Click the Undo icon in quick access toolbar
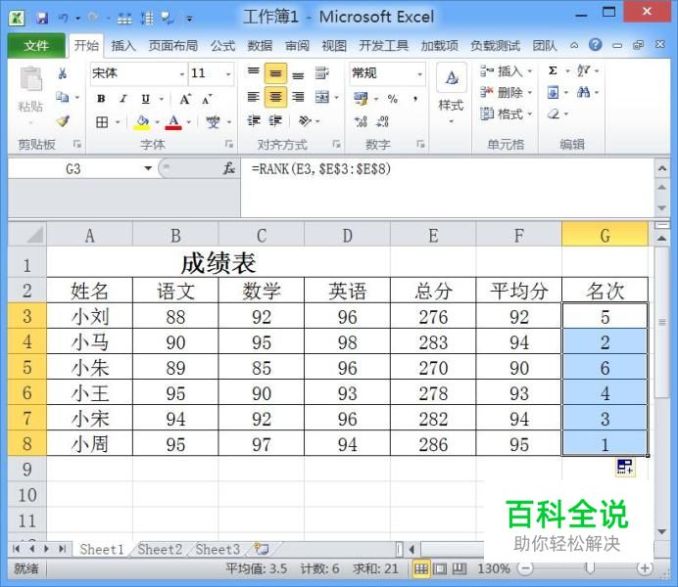The image size is (678, 587). [64, 18]
